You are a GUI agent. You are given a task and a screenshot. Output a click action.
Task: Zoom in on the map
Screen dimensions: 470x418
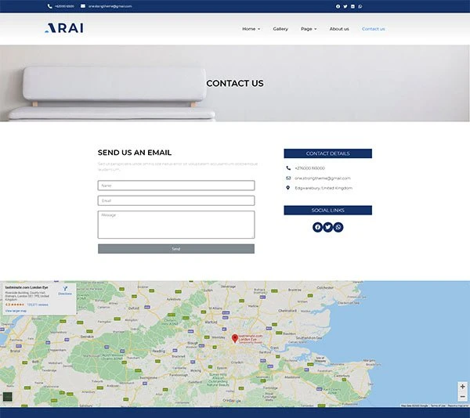coord(462,387)
